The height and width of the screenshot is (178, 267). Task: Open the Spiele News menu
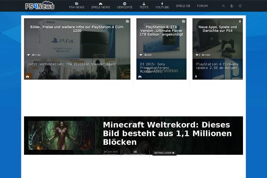(101, 6)
